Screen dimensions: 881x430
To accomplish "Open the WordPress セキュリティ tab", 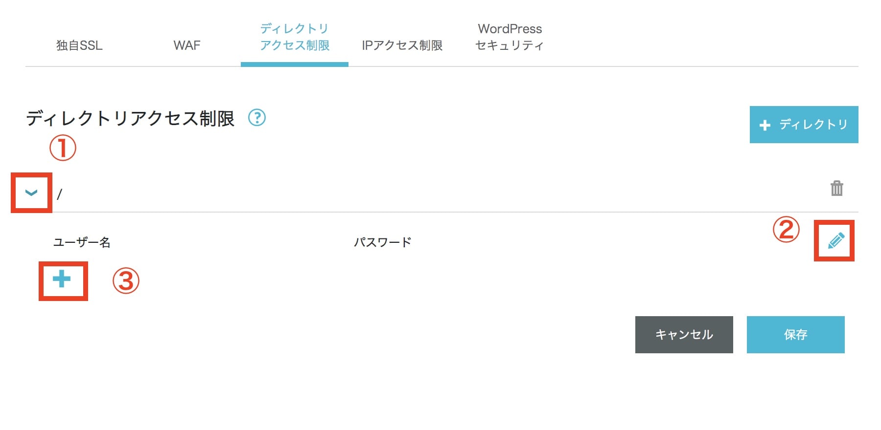I will coord(510,37).
